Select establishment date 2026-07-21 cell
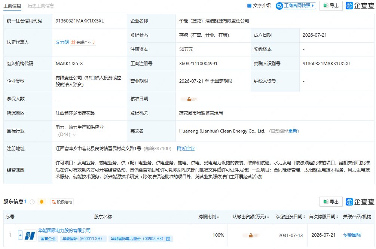Screen dimensions: 376x249 click(x=315, y=35)
